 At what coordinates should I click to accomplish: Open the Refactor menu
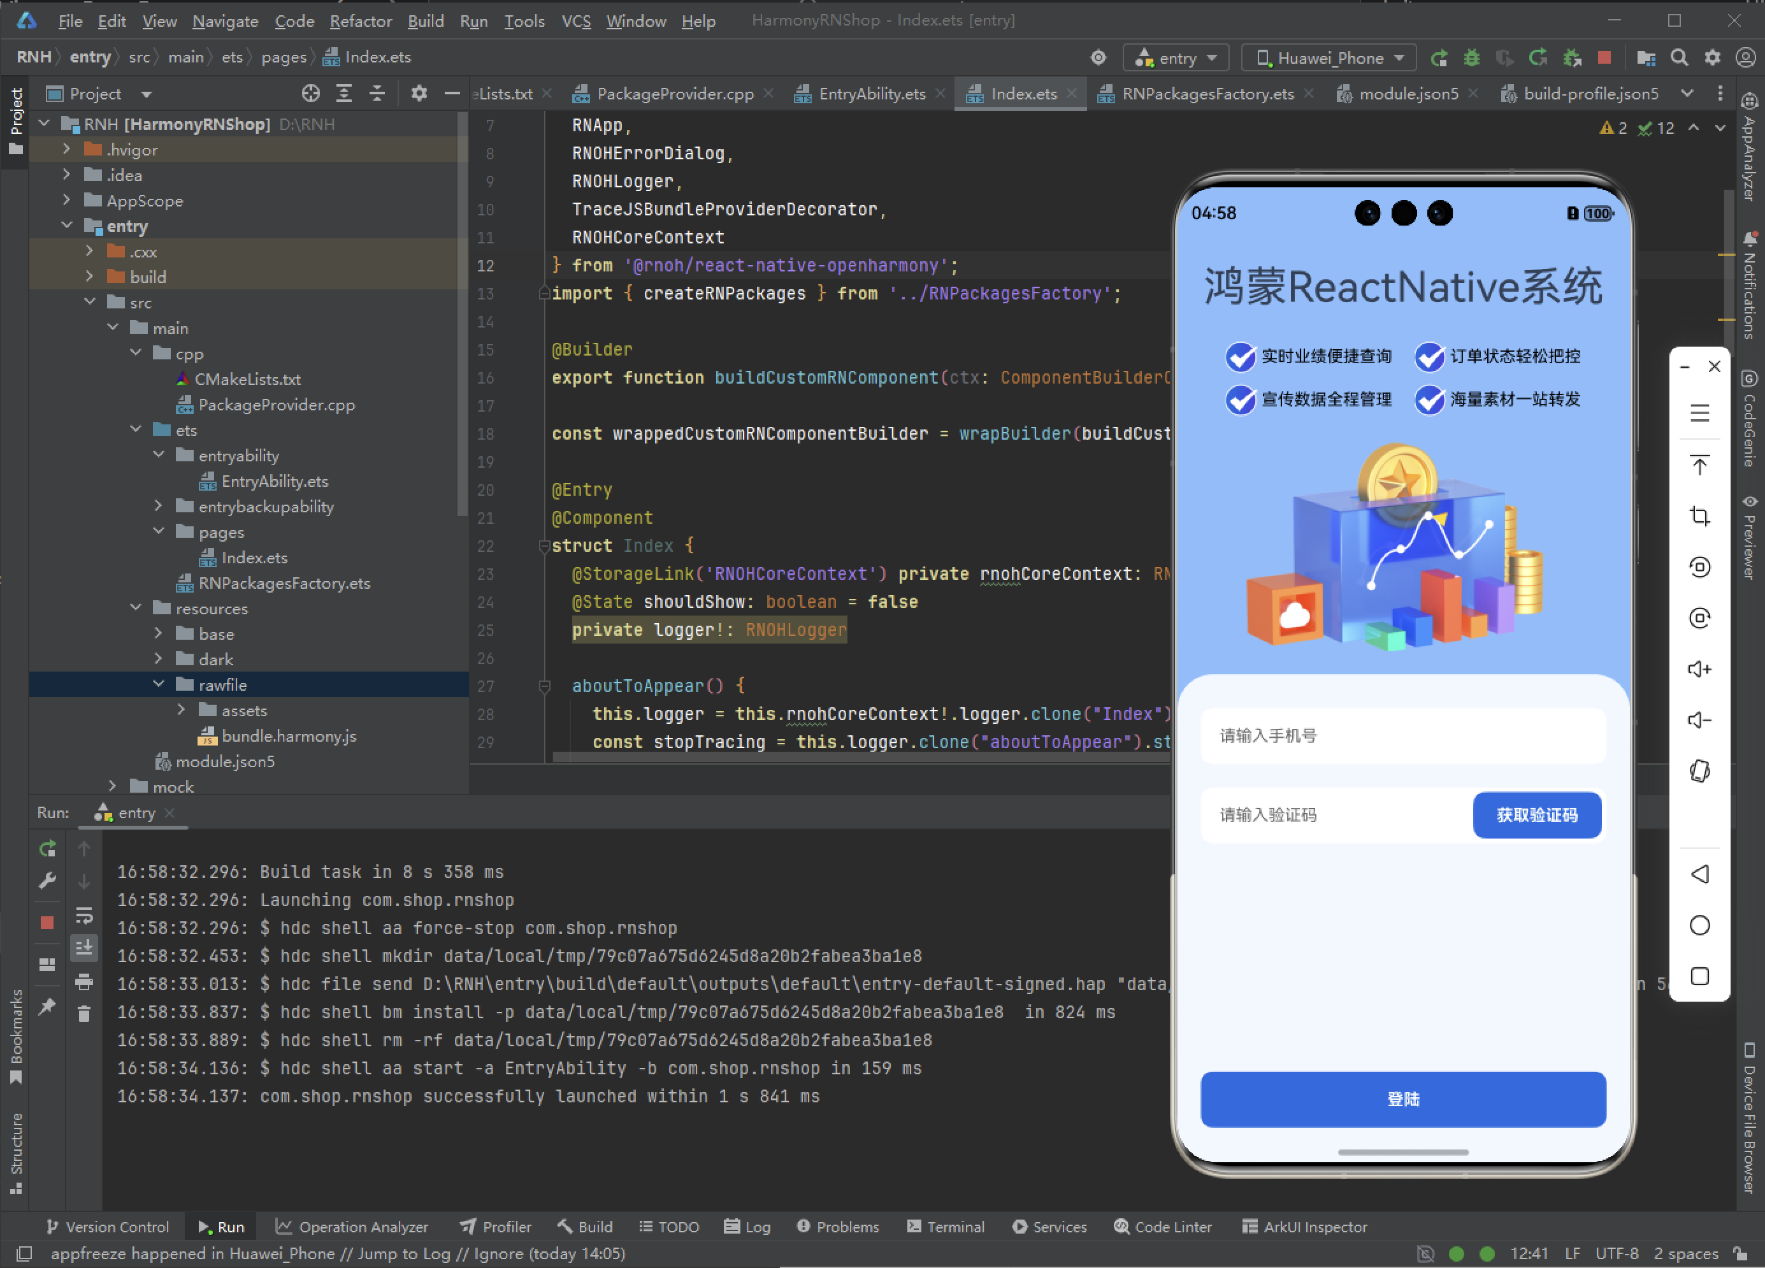(360, 21)
